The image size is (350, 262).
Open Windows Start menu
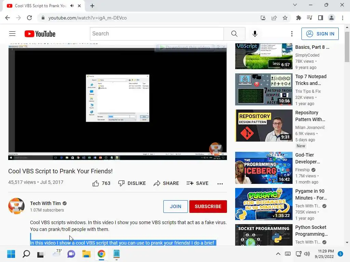click(x=11, y=254)
